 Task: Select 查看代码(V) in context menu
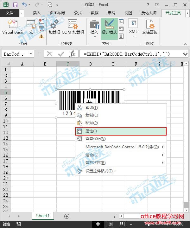[121, 139]
